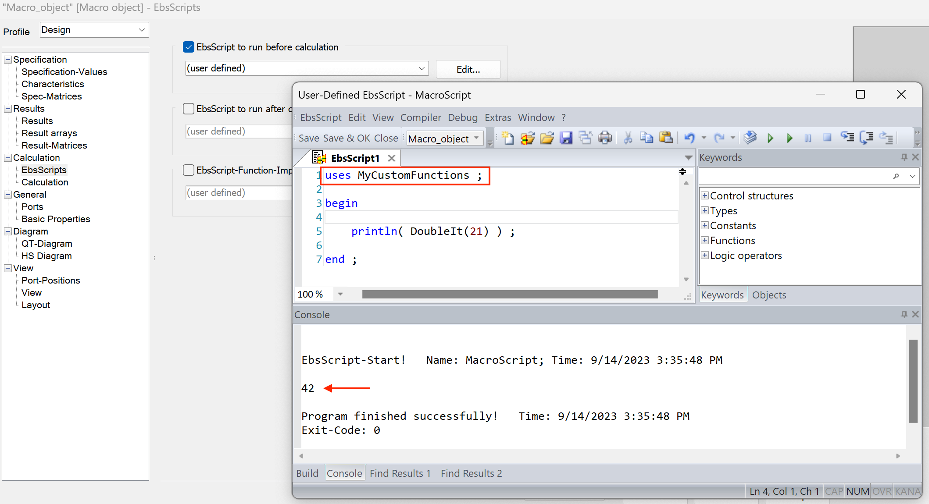The width and height of the screenshot is (929, 504).
Task: Click the NUM indicator in status bar
Action: [858, 491]
